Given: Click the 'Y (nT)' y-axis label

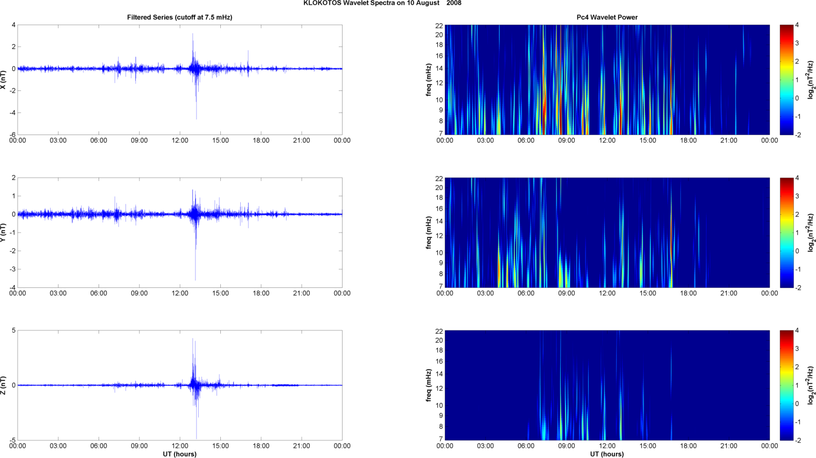Looking at the screenshot, I should tap(4, 232).
